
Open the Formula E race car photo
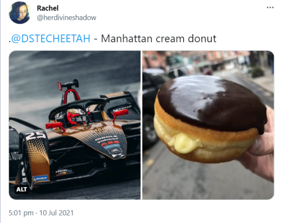click(74, 125)
